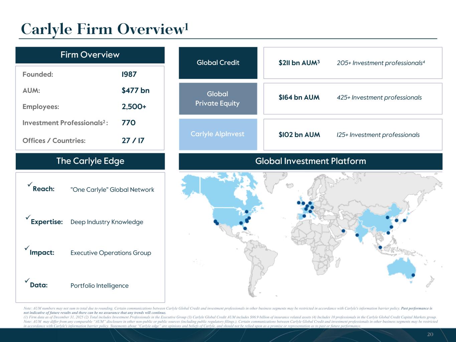Click the checkmark beside Expertise
Viewport: 456px width, 342px height.
click(28, 217)
